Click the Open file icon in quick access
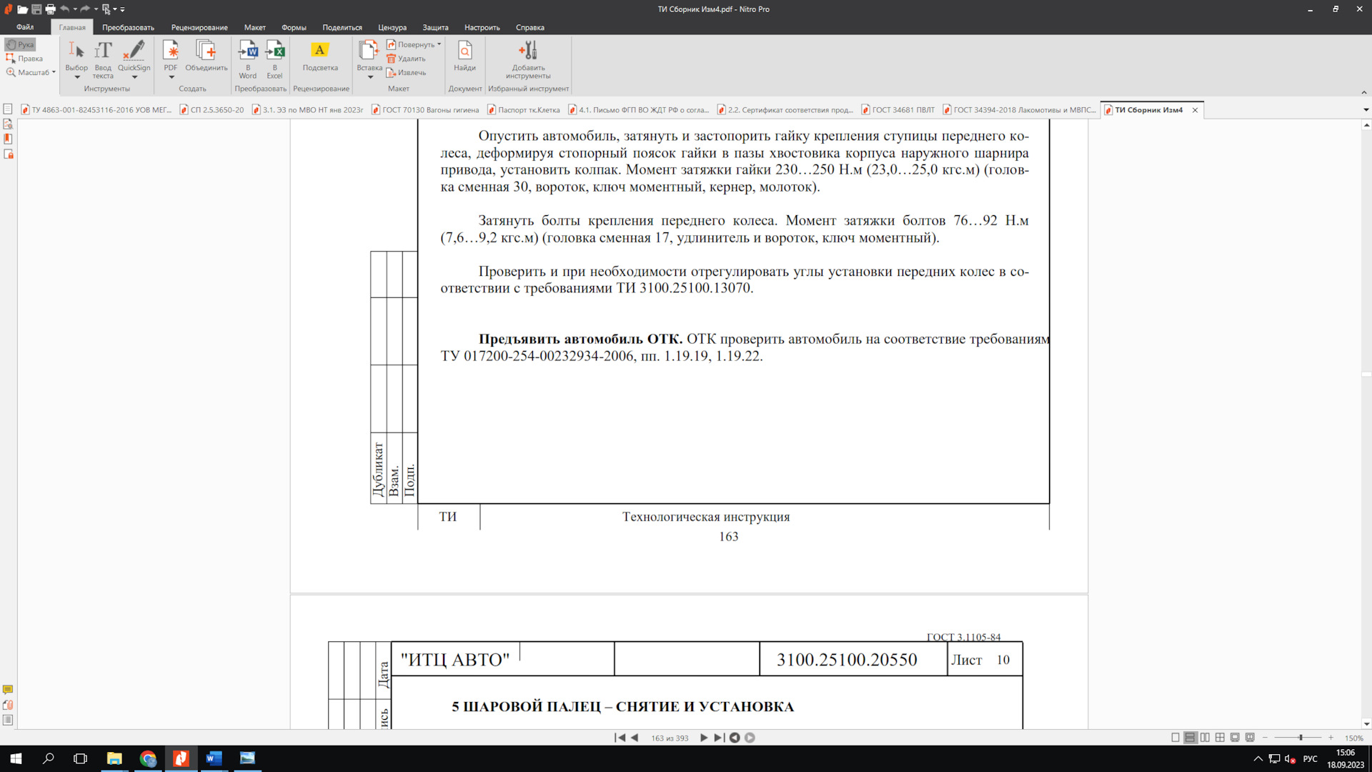 point(22,9)
